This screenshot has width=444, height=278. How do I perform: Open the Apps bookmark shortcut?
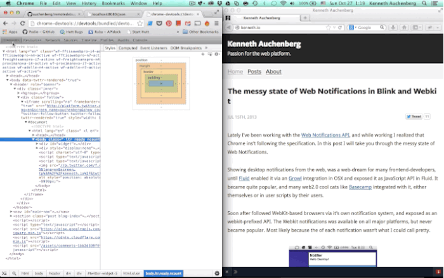click(x=10, y=32)
